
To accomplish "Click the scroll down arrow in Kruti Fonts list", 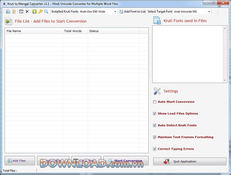I will click(225, 80).
